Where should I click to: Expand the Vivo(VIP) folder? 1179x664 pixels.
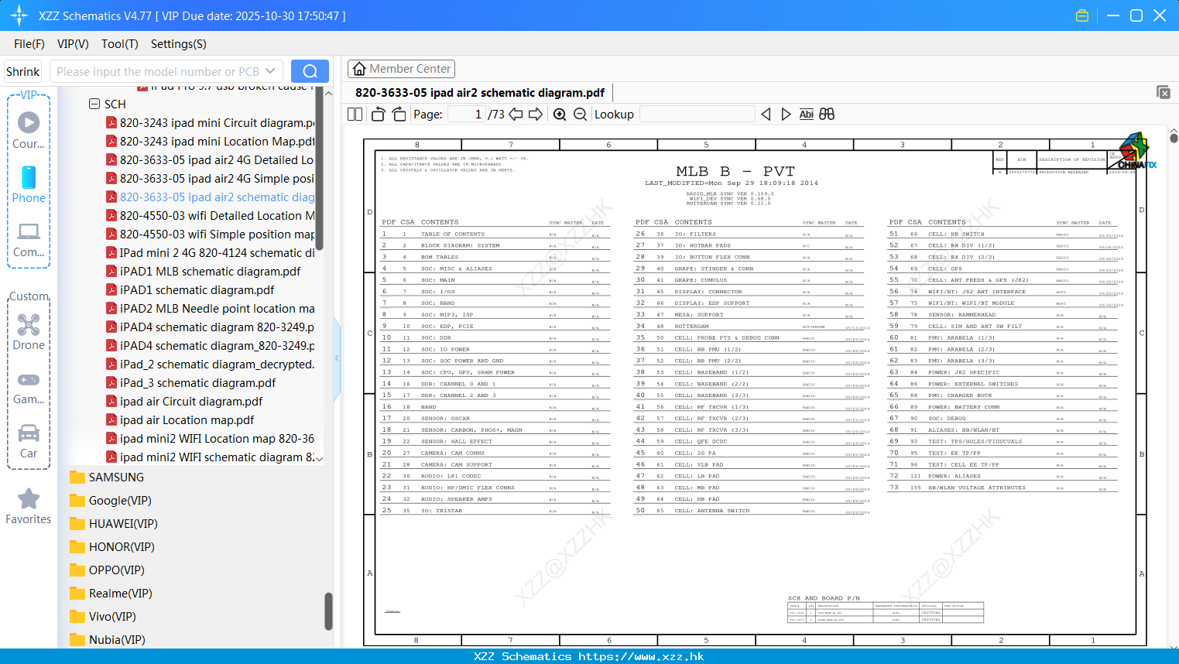point(103,617)
